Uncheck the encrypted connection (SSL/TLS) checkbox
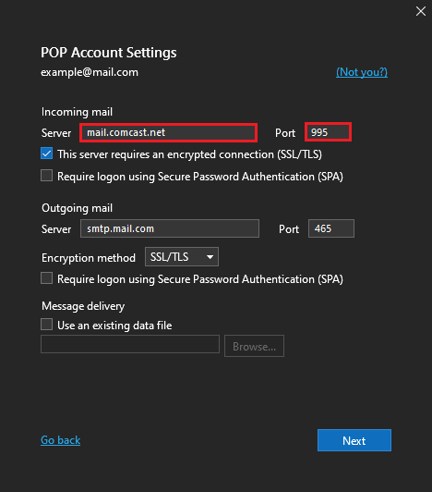432x492 pixels. [47, 154]
